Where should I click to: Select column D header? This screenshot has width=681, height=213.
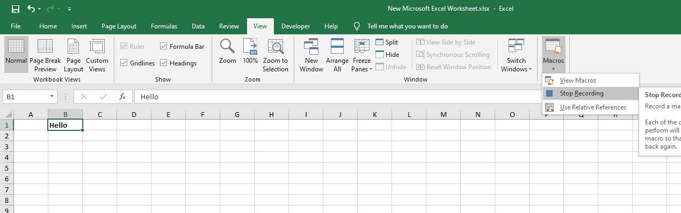tap(134, 114)
